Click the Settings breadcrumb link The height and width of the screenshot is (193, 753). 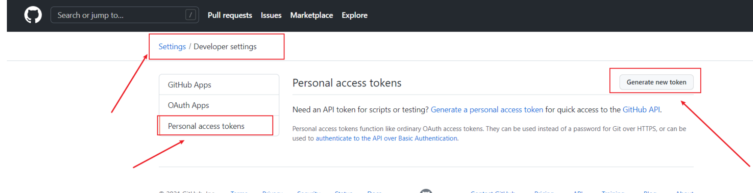coord(172,47)
